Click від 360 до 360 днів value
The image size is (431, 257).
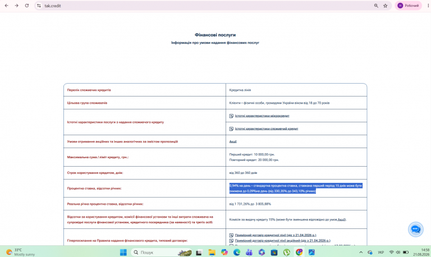tap(243, 173)
